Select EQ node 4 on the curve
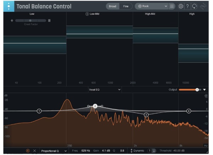Image resolution: width=213 pixels, height=155 pixels. [189, 111]
